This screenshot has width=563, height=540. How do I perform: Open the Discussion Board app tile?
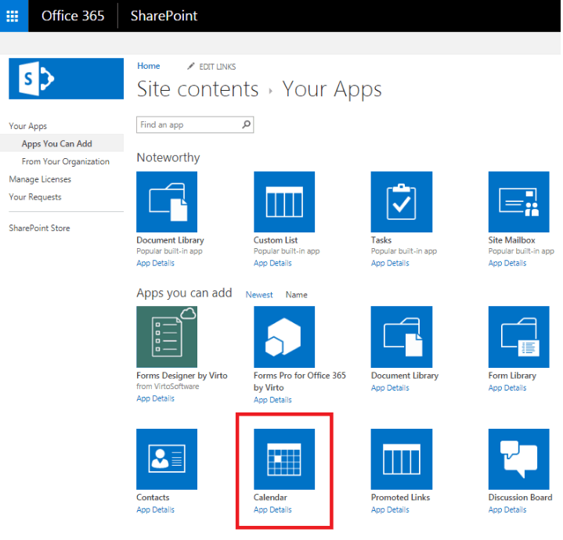(x=519, y=459)
